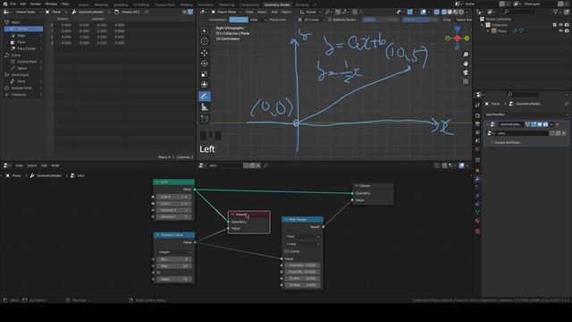572x322 pixels.
Task: Toggle modifier edit mode display button
Action: (x=534, y=124)
